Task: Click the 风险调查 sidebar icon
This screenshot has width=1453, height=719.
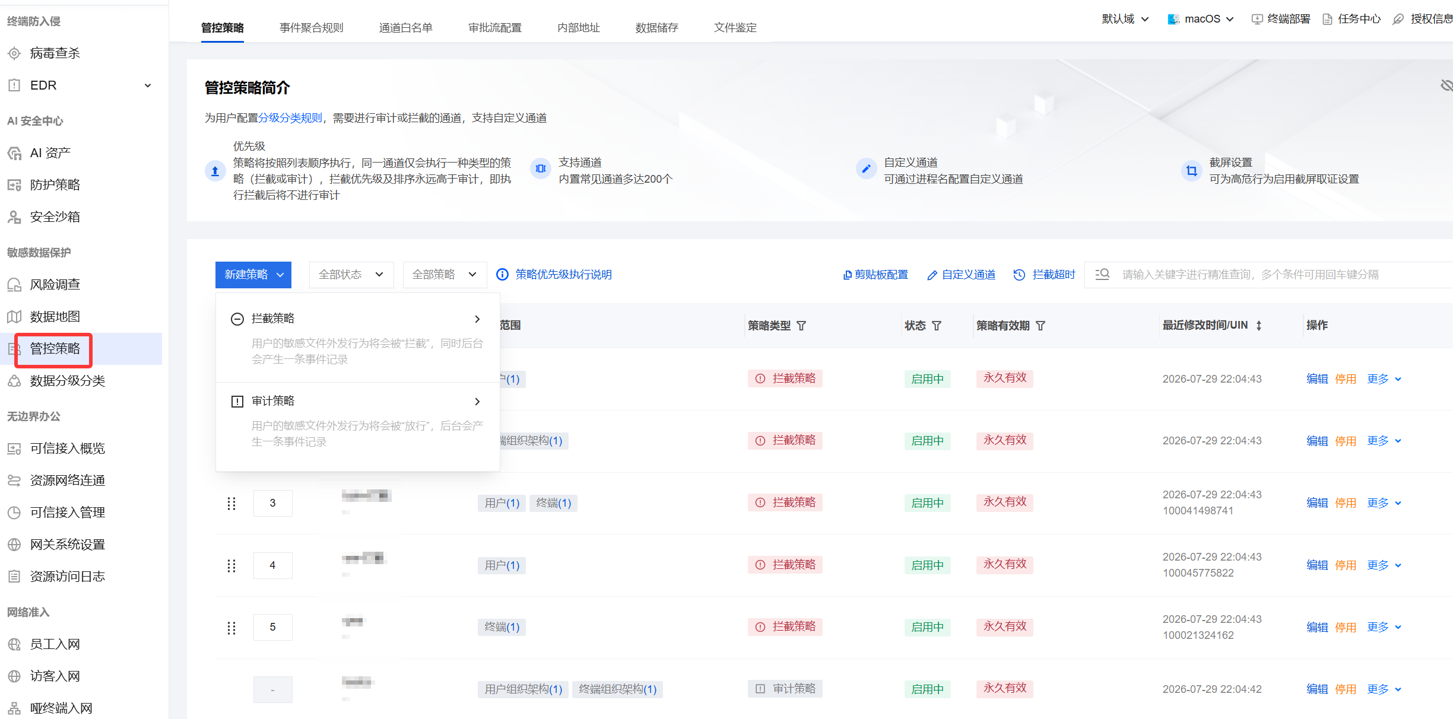Action: coord(14,285)
